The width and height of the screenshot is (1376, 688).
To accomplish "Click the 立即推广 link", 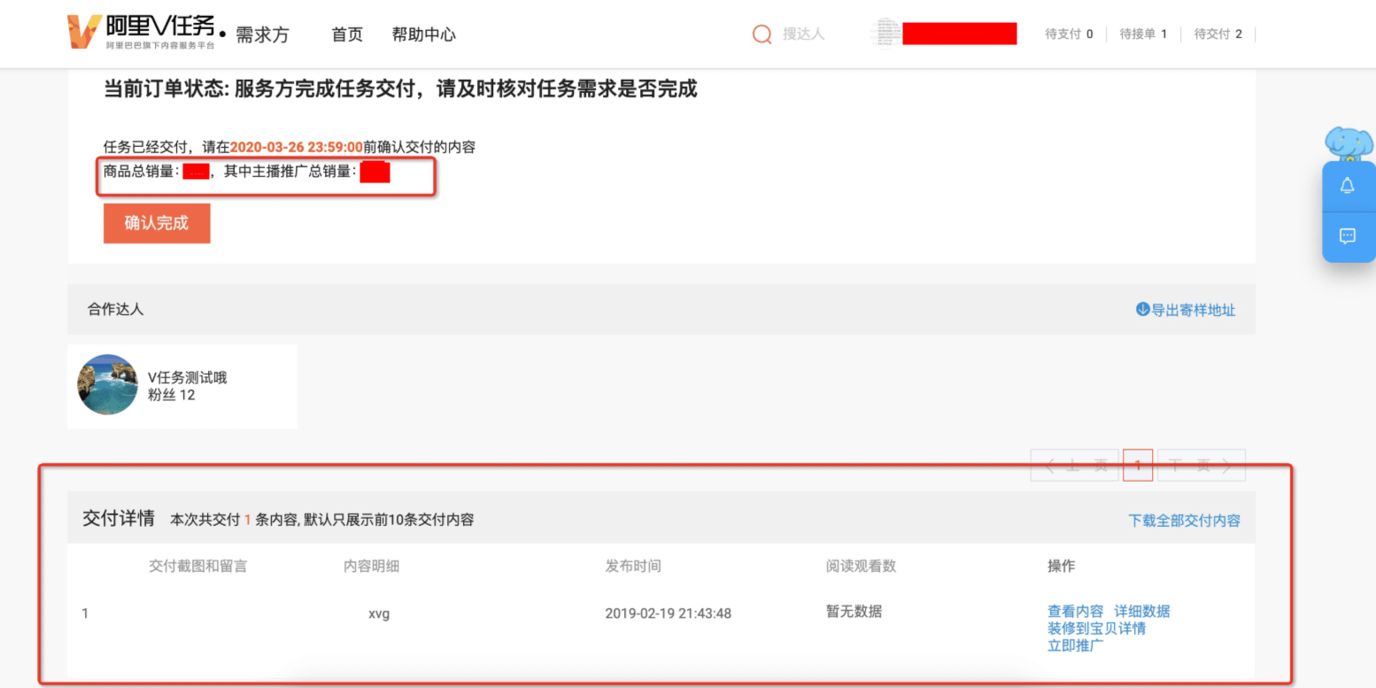I will 1075,645.
